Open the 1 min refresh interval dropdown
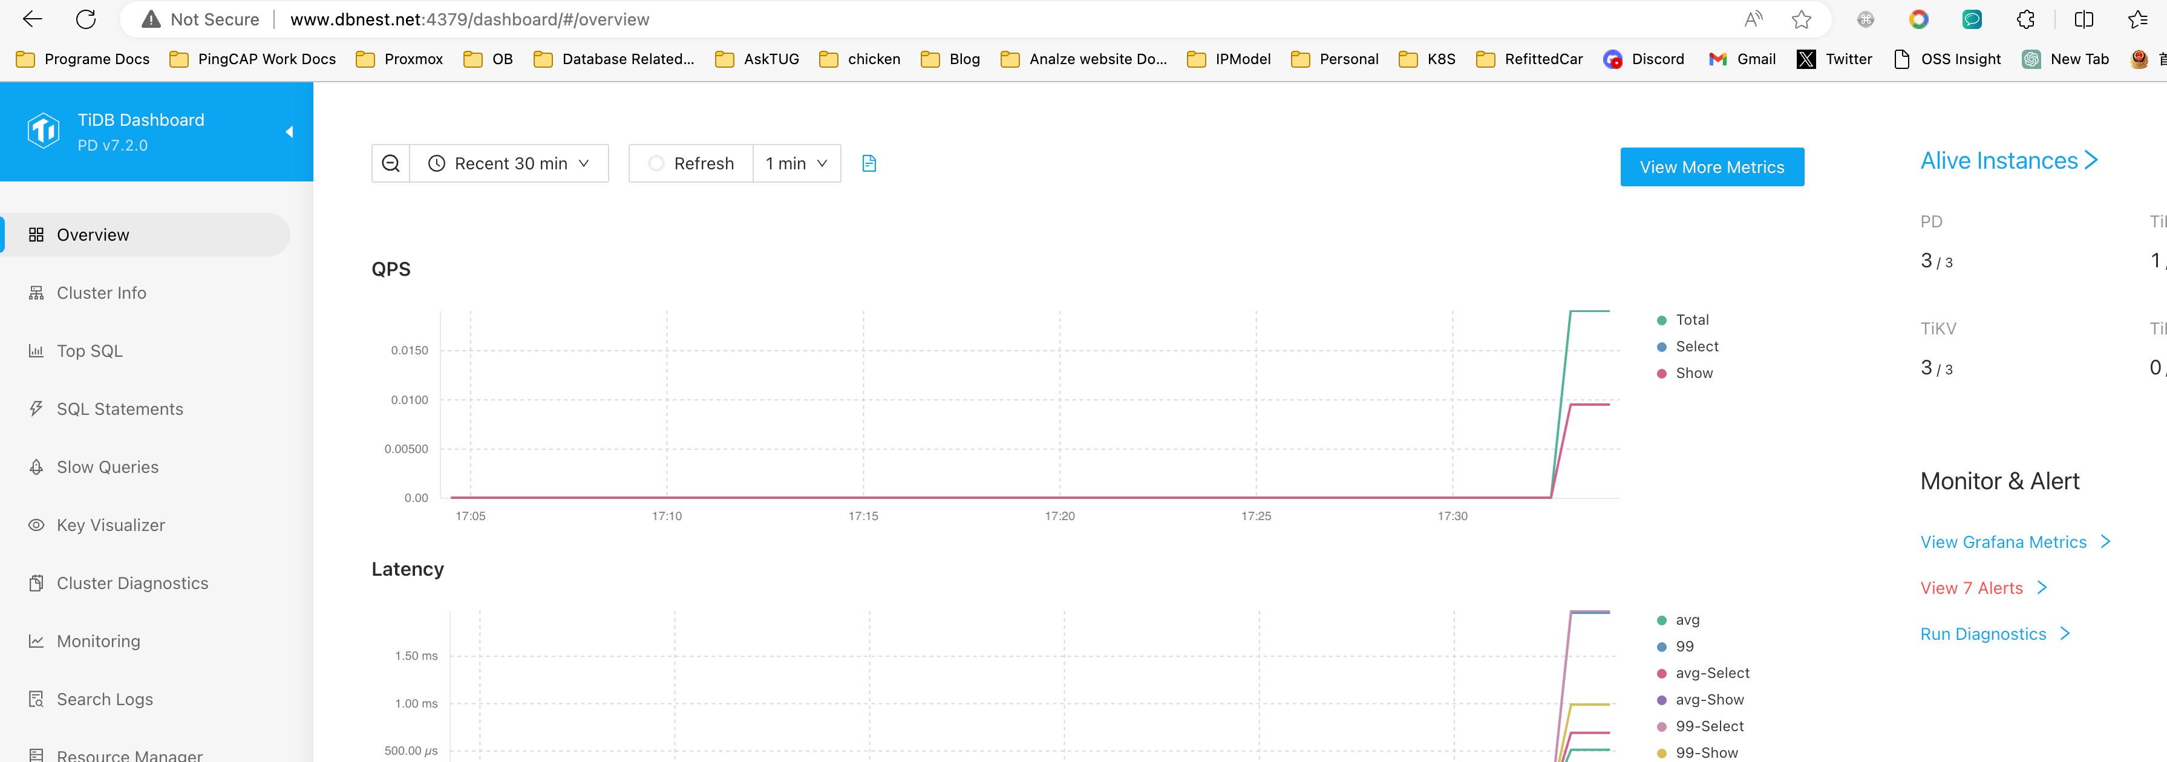This screenshot has height=762, width=2167. click(x=796, y=163)
